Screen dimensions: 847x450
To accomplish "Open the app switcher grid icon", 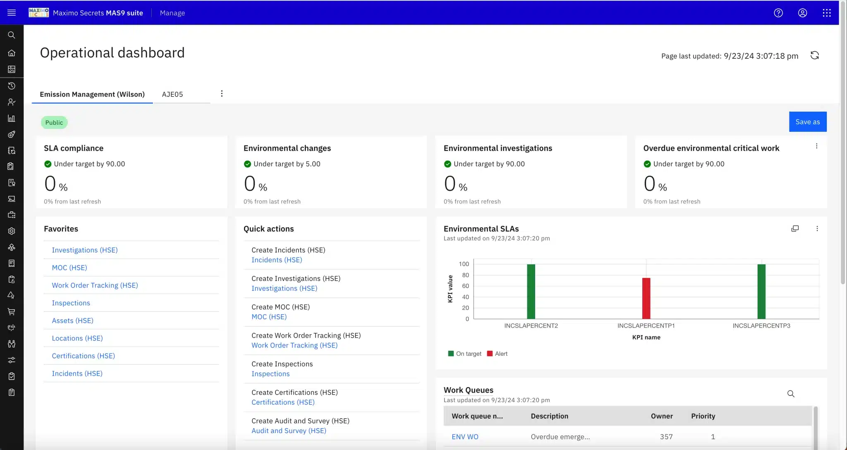I will tap(827, 13).
